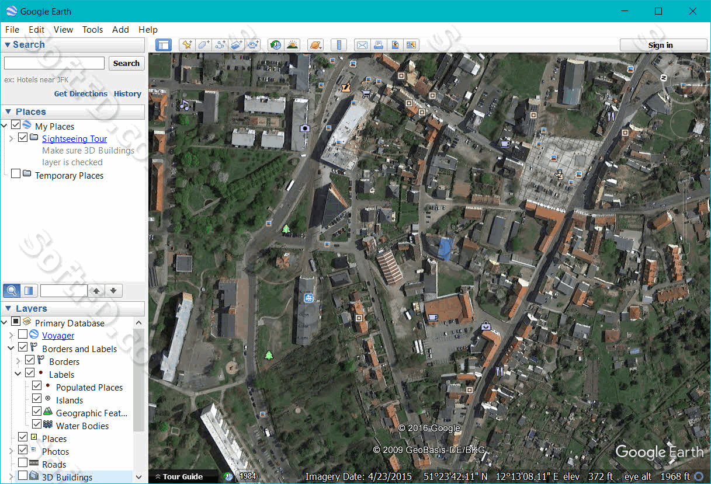711x484 pixels.
Task: Show historical imagery using the clock icon
Action: click(x=276, y=45)
